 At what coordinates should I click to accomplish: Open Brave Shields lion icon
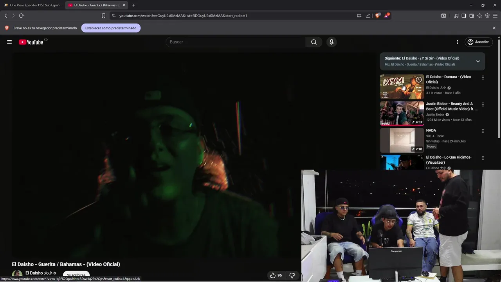click(x=378, y=16)
